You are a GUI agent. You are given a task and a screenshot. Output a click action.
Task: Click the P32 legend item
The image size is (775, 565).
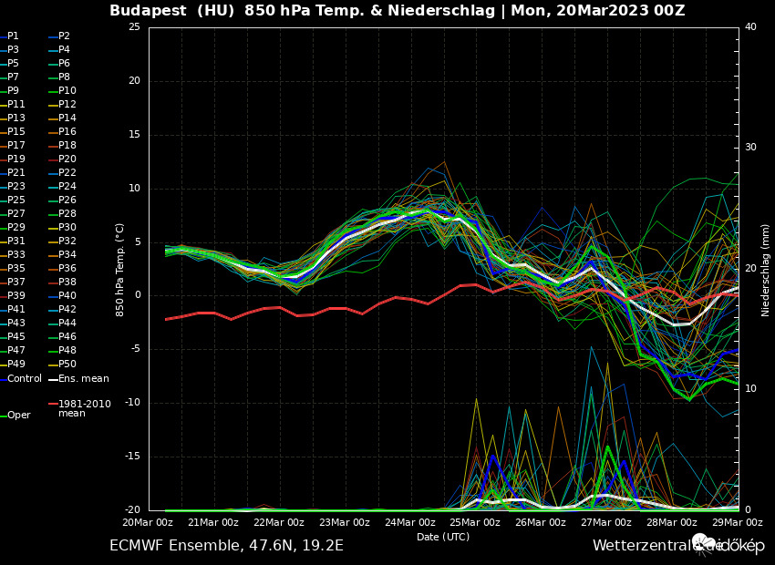tap(67, 241)
